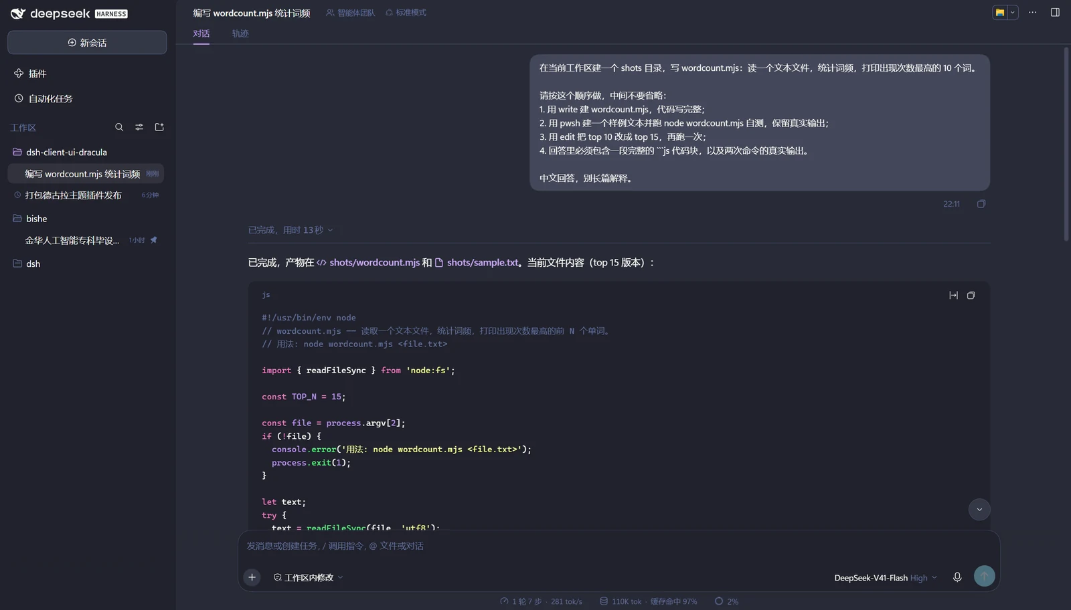Image resolution: width=1071 pixels, height=610 pixels.
Task: Open the shots/sample.txt file link
Action: click(477, 262)
